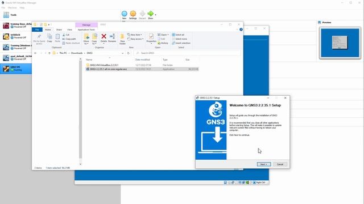Click the up-one-level arrow in Explorer
This screenshot has width=364, height=204.
[49, 53]
